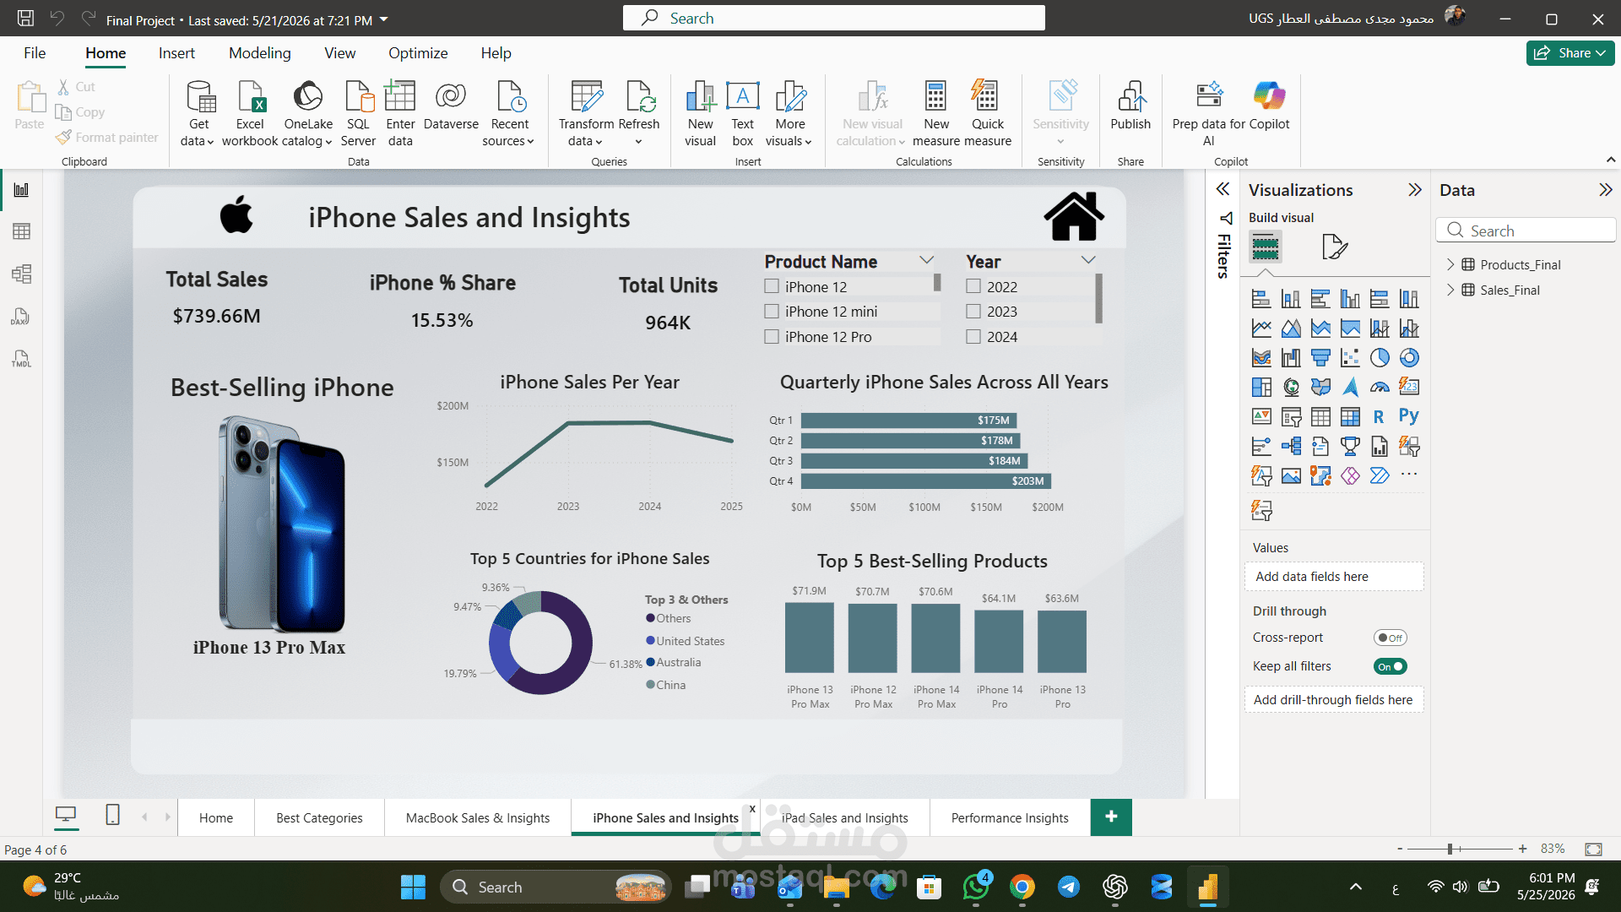Open the File menu

pos(35,53)
